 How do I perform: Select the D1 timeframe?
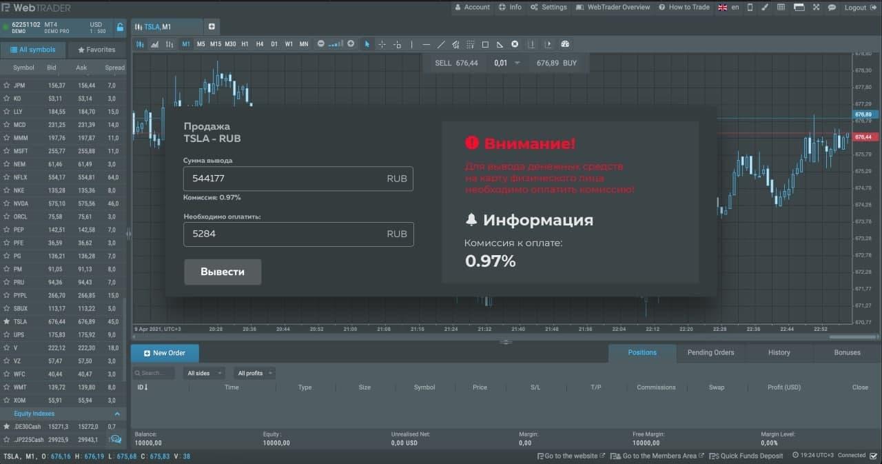click(x=274, y=44)
